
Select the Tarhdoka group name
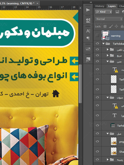[118, 44]
